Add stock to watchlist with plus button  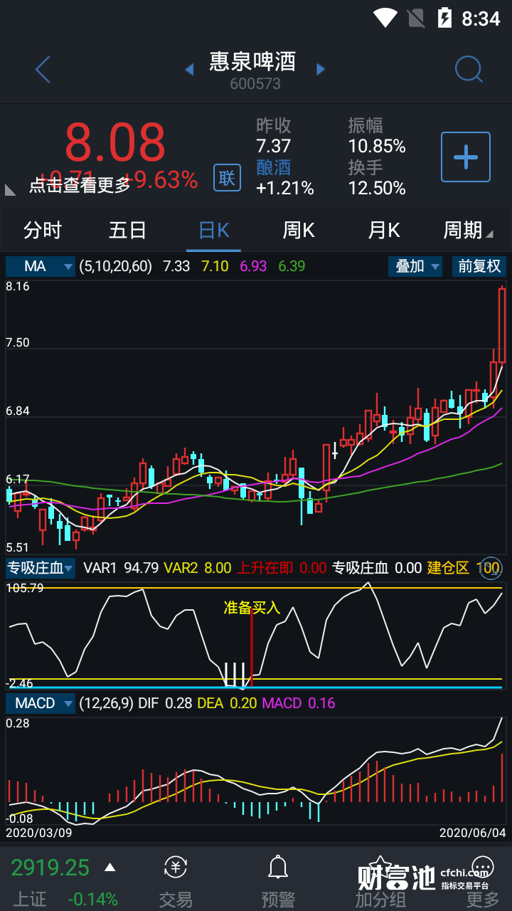pos(466,157)
